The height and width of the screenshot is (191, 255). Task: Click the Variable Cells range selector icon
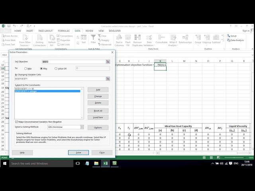(108, 79)
